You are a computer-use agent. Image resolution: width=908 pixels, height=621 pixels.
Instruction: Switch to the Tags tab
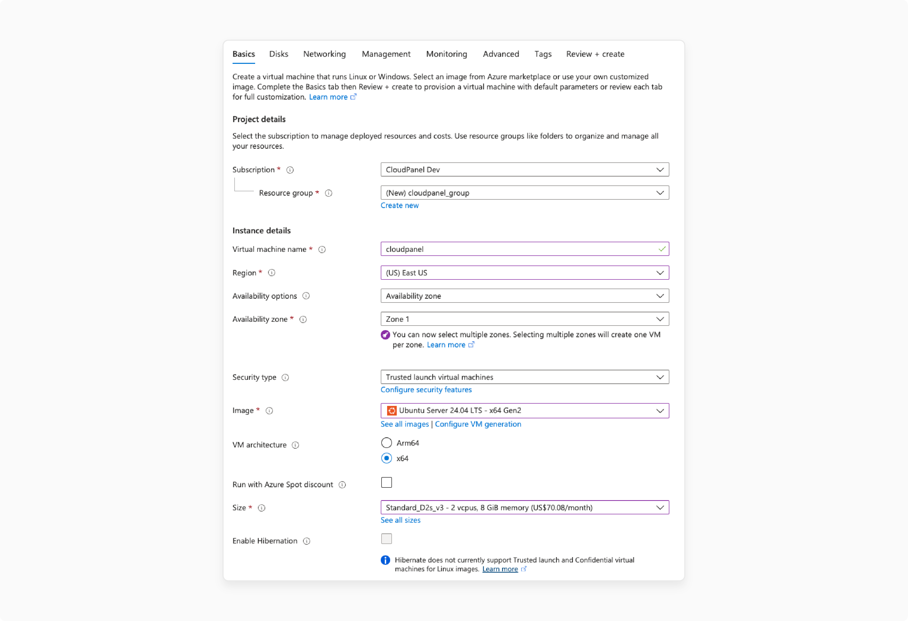pyautogui.click(x=543, y=54)
